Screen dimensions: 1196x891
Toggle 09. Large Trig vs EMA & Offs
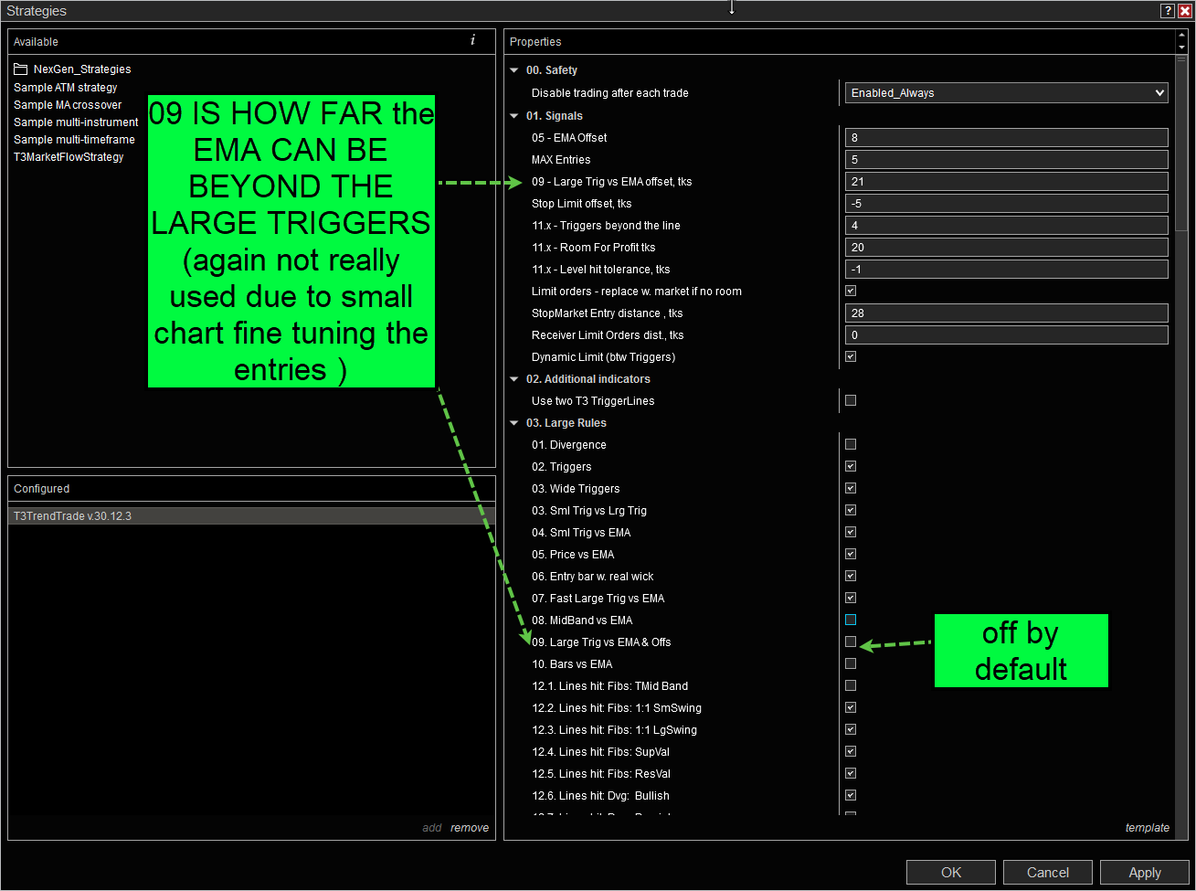pyautogui.click(x=851, y=642)
